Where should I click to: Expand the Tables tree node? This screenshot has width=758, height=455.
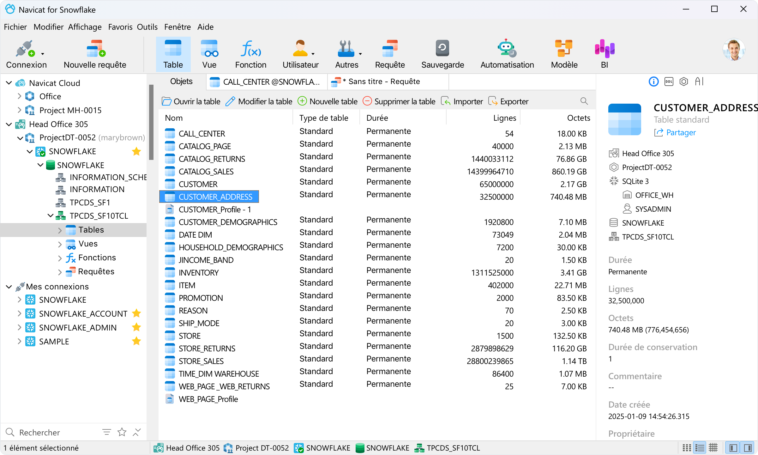click(60, 230)
